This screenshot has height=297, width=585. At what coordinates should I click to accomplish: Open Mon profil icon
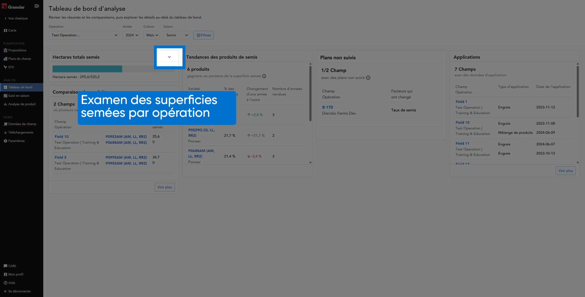5,275
